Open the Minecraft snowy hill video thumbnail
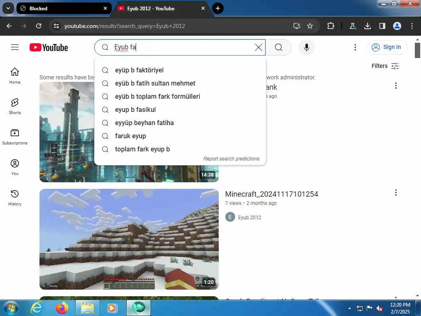Image resolution: width=421 pixels, height=316 pixels. pyautogui.click(x=129, y=239)
